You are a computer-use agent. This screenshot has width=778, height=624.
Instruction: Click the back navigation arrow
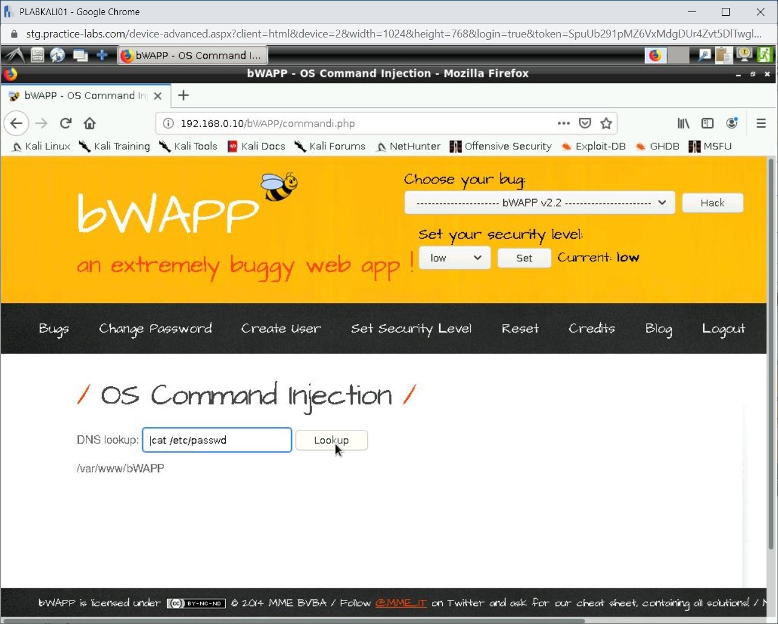[x=16, y=123]
